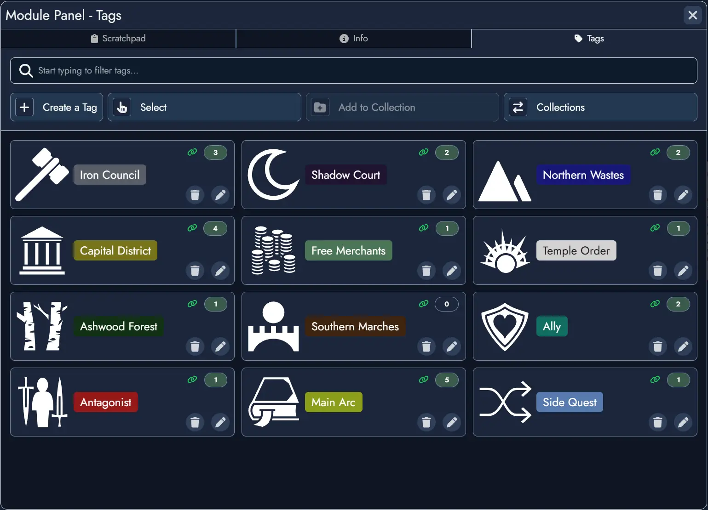708x510 pixels.
Task: Click the crossed arrows Side Quest icon
Action: point(505,402)
